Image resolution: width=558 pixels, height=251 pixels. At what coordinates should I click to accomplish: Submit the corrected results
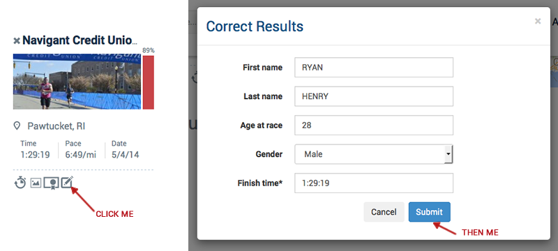429,212
